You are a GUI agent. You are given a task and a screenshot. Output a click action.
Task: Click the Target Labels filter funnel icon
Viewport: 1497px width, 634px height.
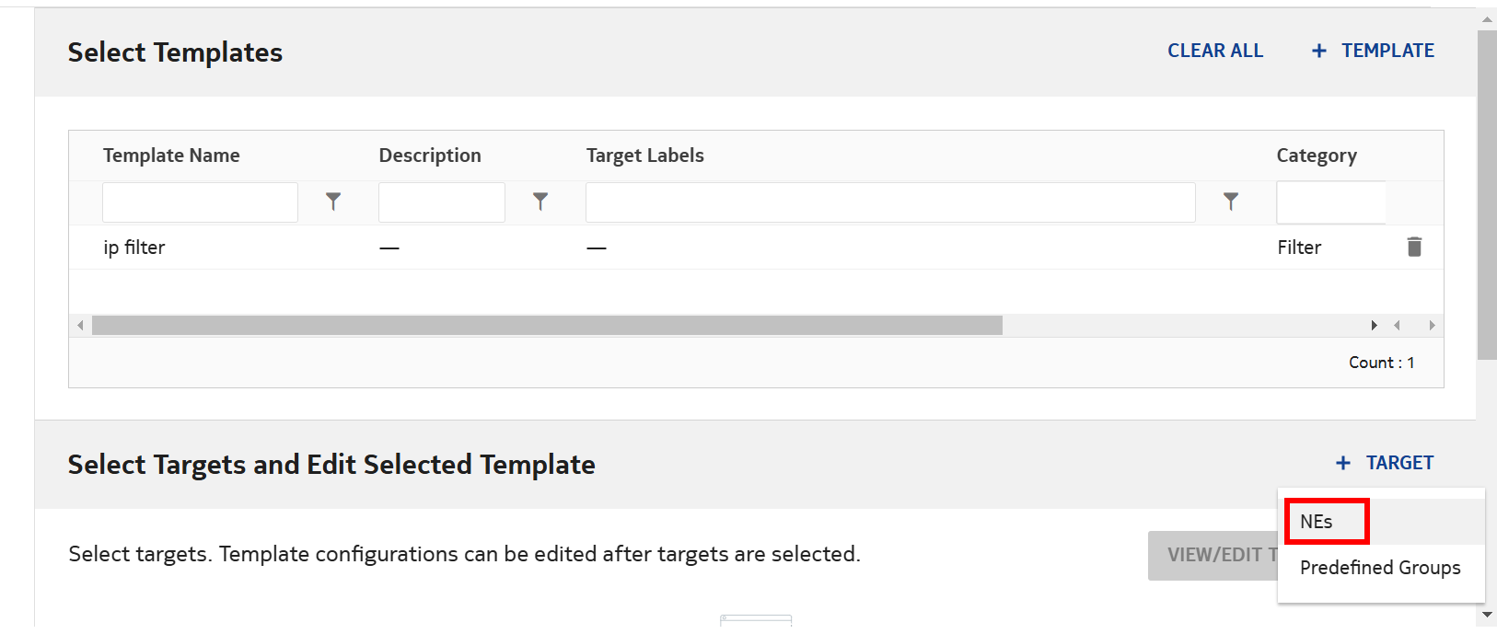point(1230,202)
